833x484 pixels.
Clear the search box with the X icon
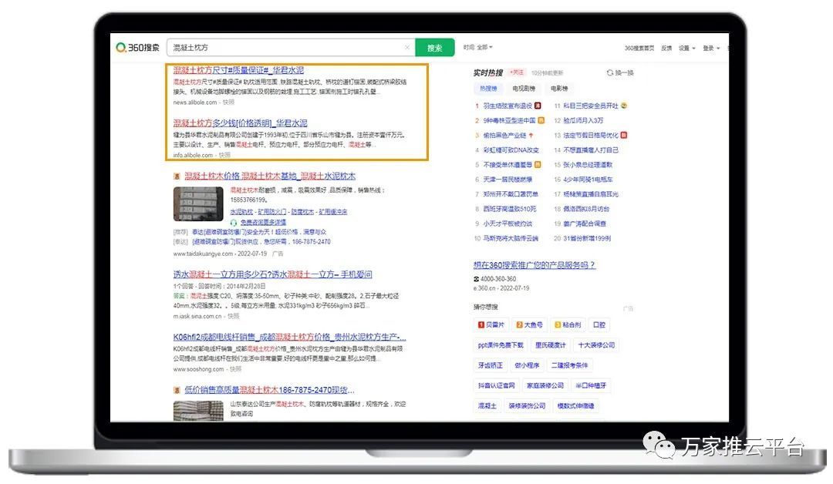point(407,48)
